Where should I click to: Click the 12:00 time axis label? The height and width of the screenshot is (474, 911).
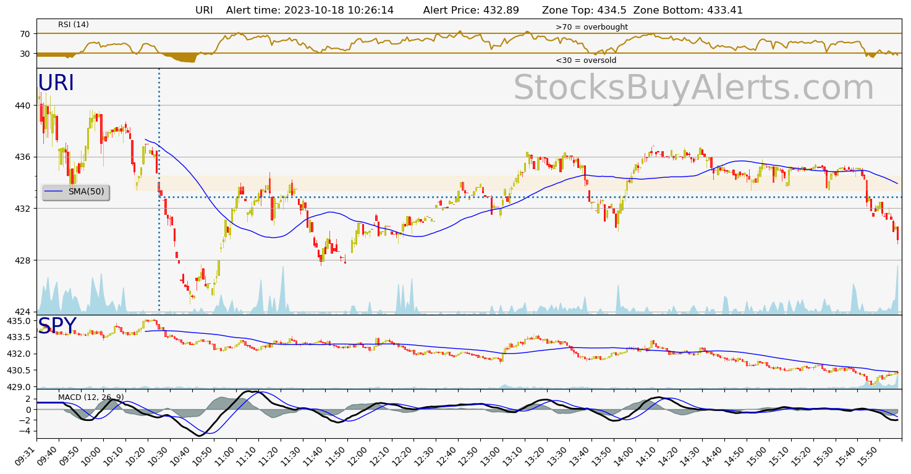tap(360, 455)
